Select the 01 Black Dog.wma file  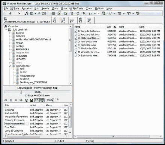[87, 45]
